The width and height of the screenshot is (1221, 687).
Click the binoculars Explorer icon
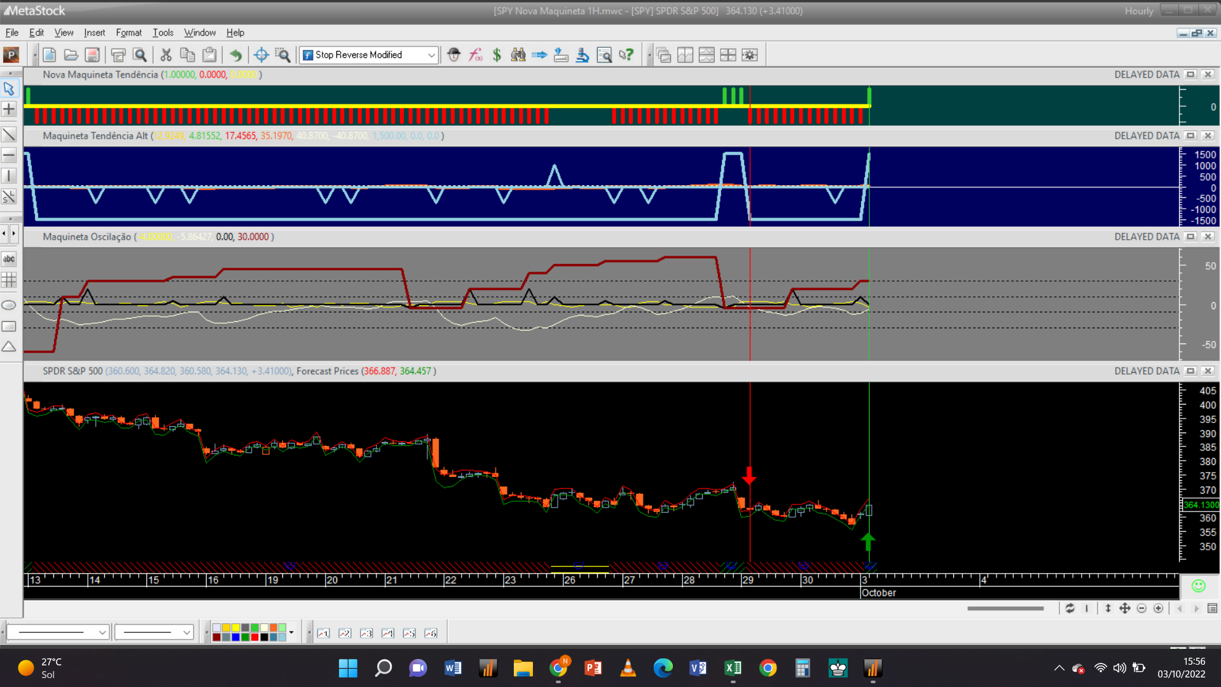518,55
